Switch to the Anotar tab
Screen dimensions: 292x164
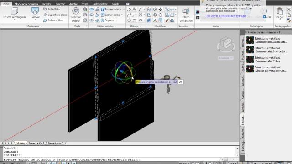click(x=73, y=4)
